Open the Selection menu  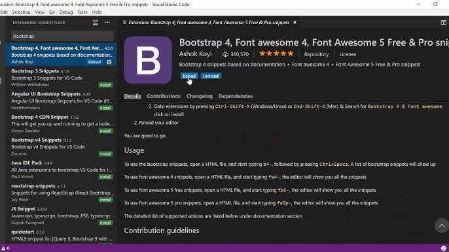[x=21, y=12]
